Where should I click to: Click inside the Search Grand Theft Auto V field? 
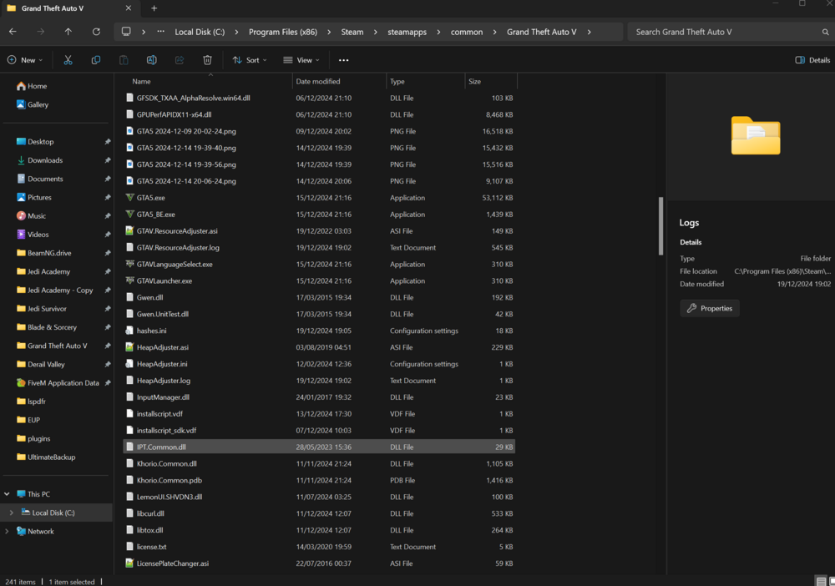pos(726,31)
